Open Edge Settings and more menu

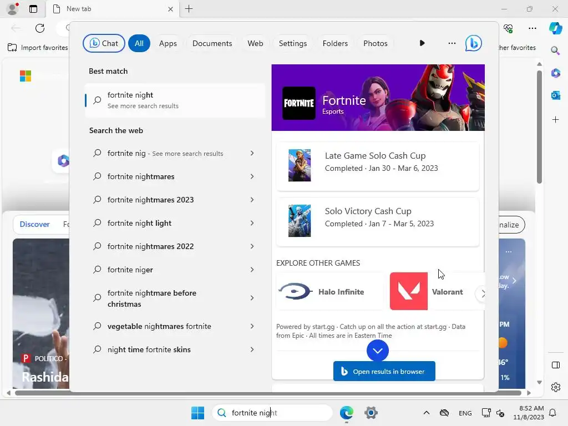(532, 28)
